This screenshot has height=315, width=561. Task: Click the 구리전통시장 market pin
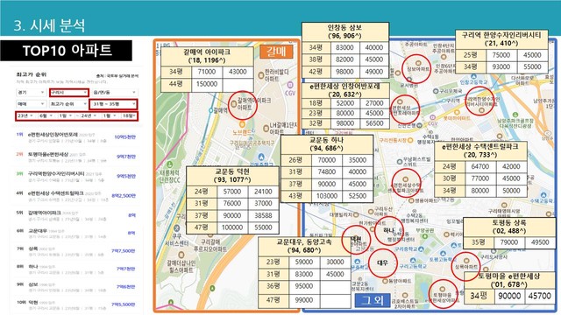pyautogui.click(x=410, y=140)
